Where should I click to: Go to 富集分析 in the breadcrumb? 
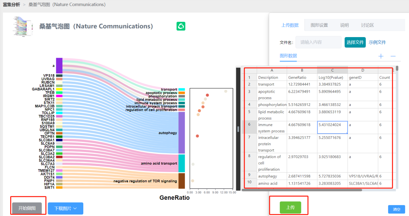click(11, 5)
